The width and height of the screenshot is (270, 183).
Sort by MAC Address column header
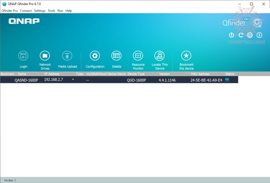(x=200, y=74)
